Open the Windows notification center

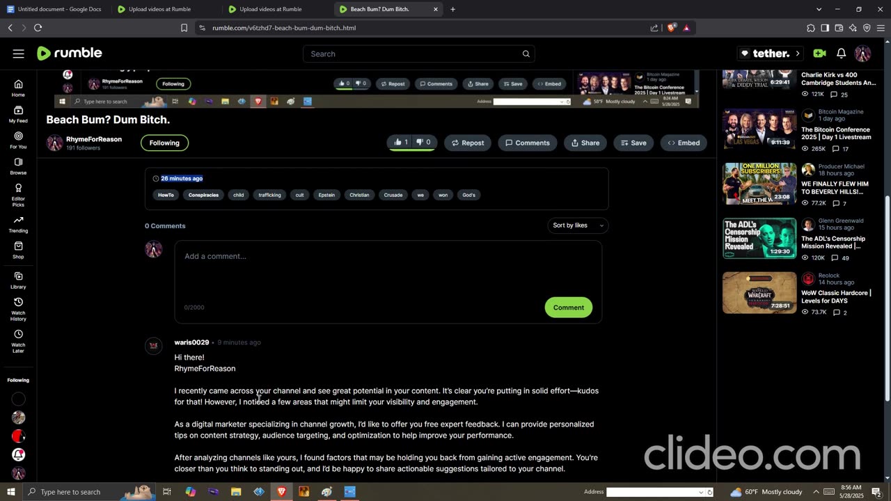(876, 492)
